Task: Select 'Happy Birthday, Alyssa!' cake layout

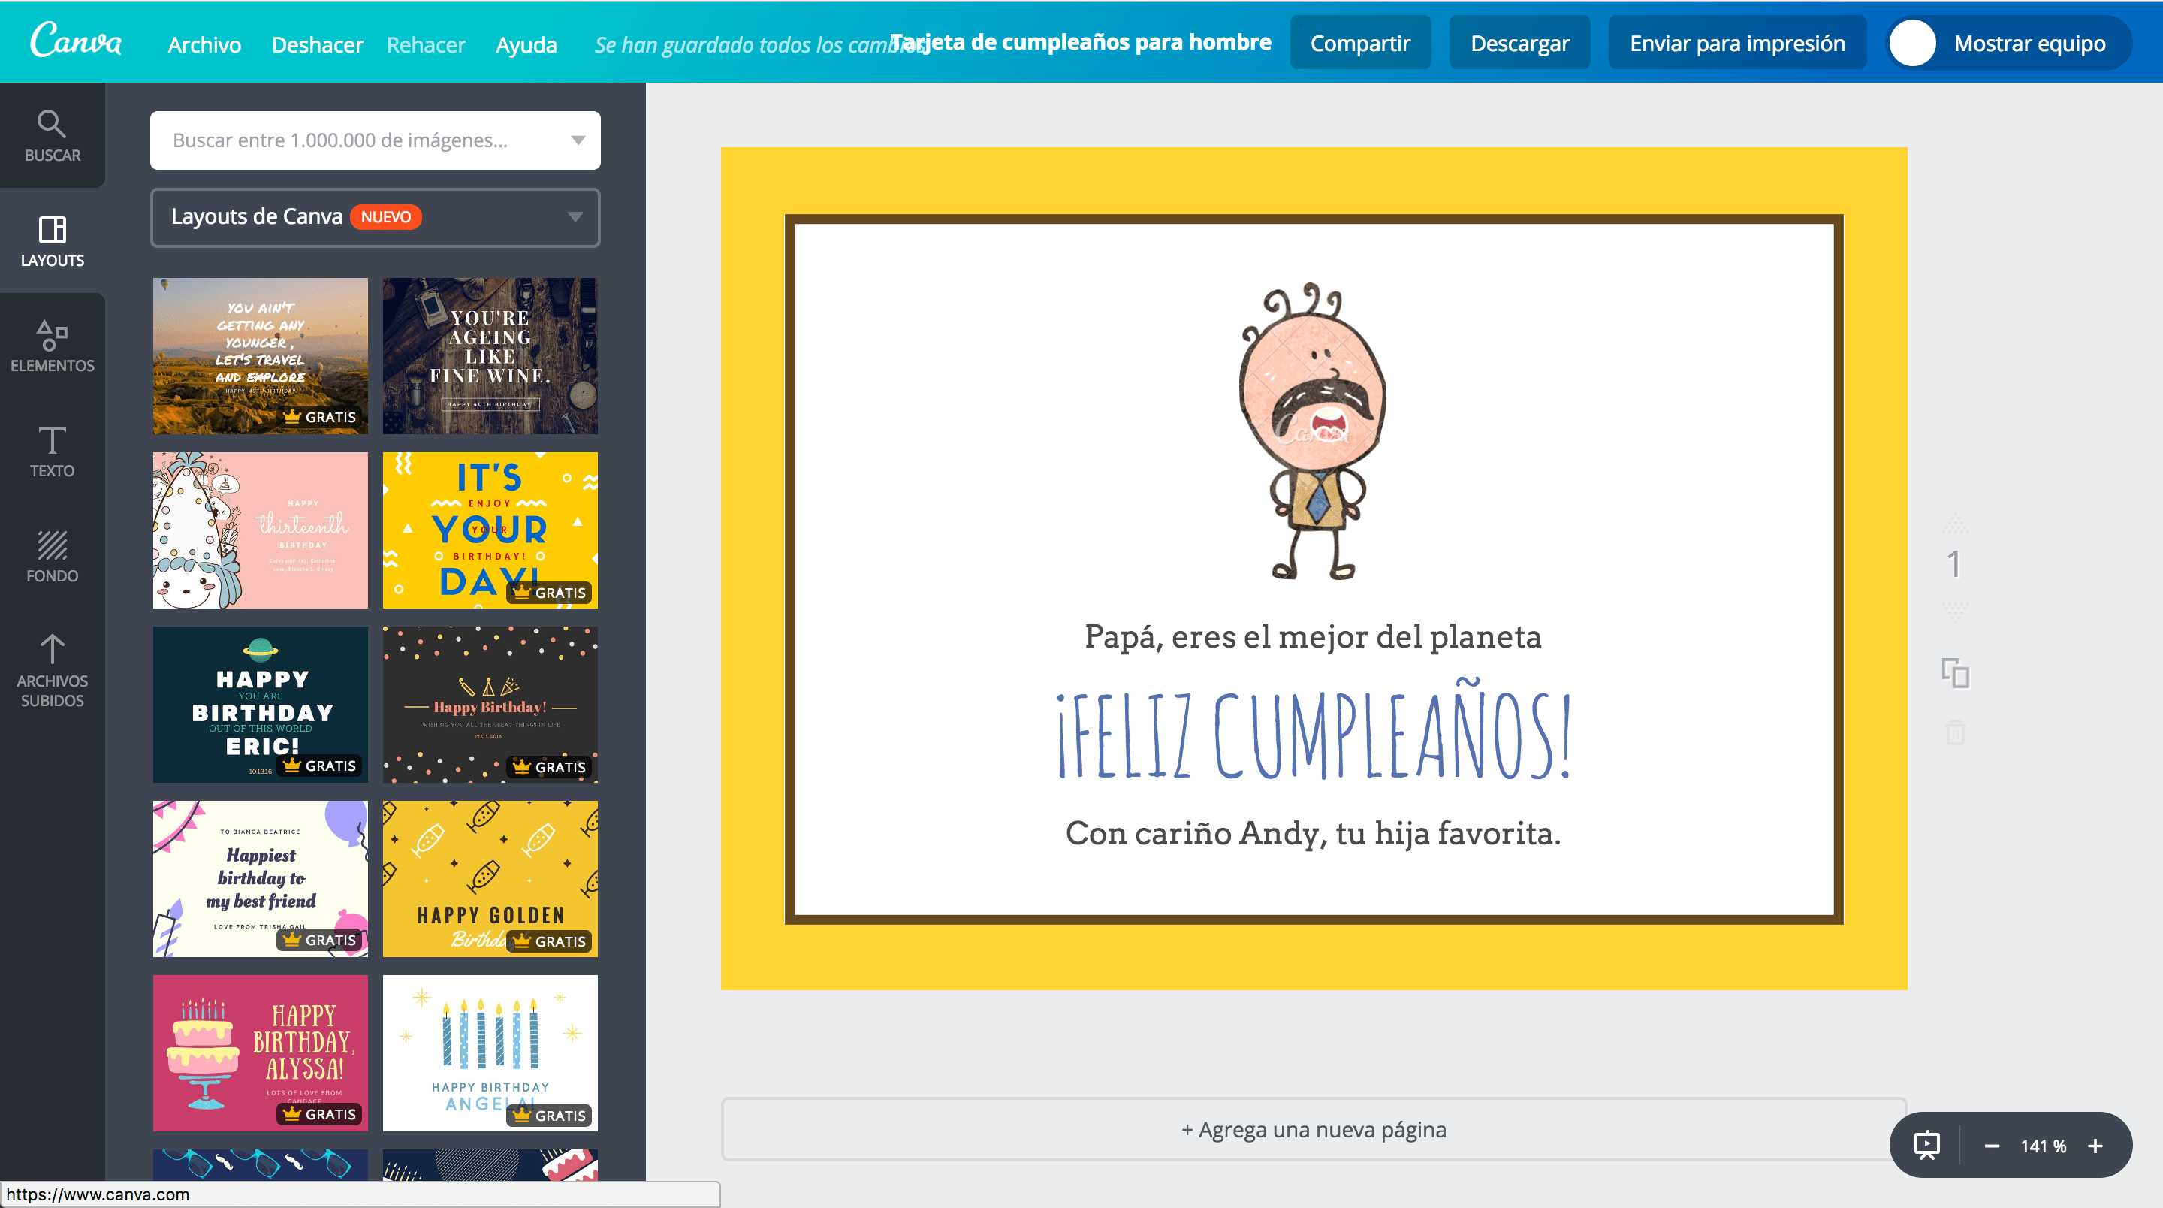Action: [x=261, y=1052]
